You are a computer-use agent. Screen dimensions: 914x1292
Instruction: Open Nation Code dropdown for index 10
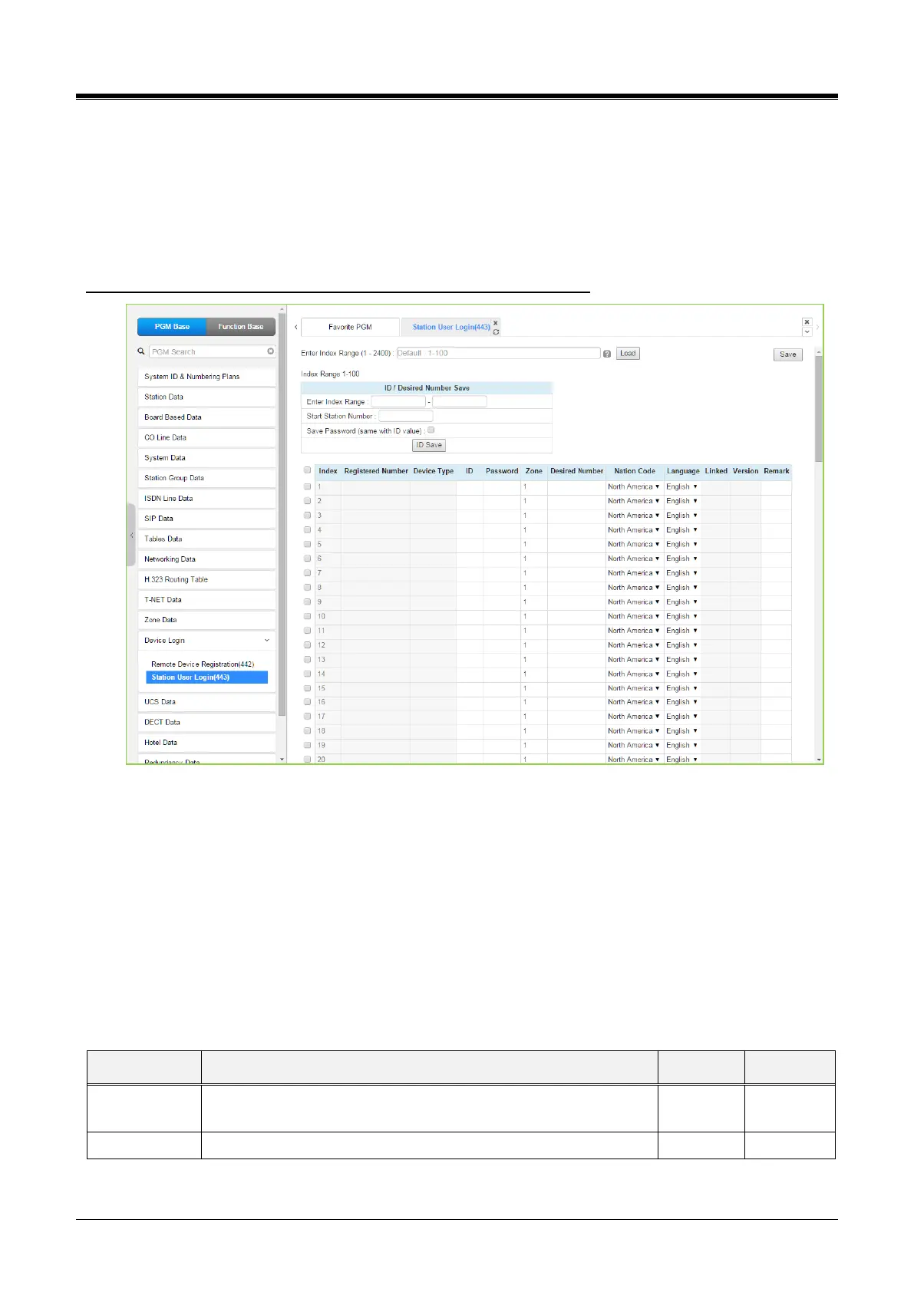point(634,616)
